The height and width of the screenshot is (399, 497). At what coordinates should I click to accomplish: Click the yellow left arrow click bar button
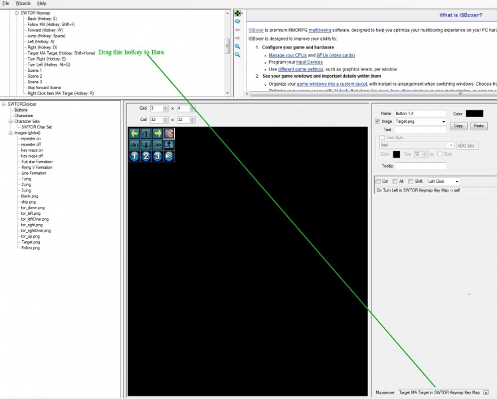[x=134, y=133]
